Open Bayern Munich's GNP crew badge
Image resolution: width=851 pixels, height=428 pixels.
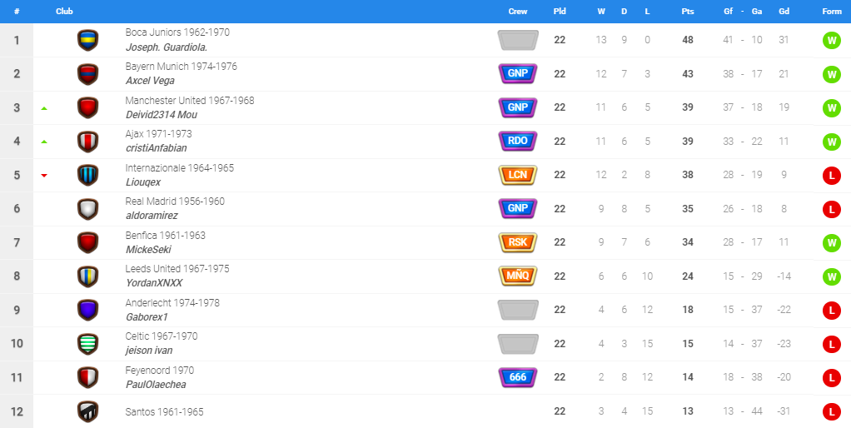[x=518, y=73]
